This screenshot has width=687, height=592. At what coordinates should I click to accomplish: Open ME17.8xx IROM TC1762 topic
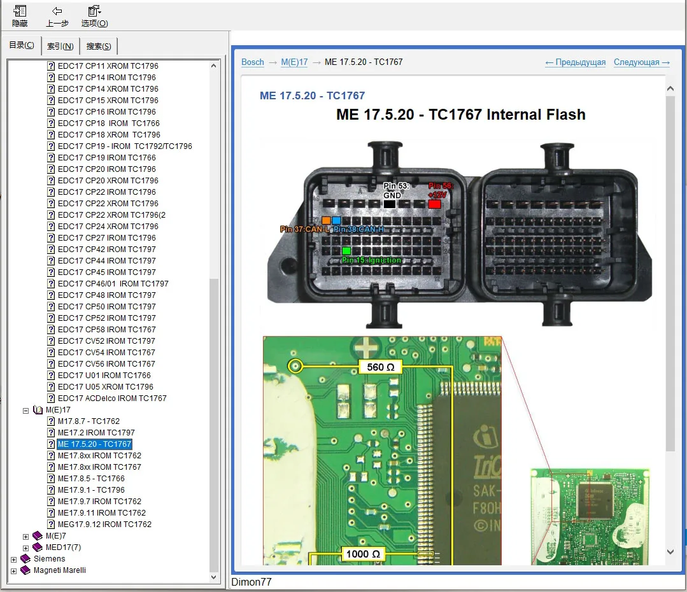click(x=99, y=456)
